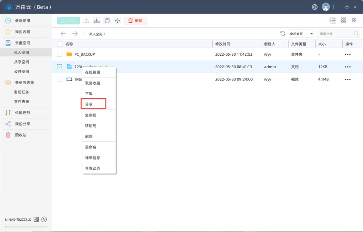Click the move-to icon in the toolbar
The image size is (363, 232).
pos(117,21)
